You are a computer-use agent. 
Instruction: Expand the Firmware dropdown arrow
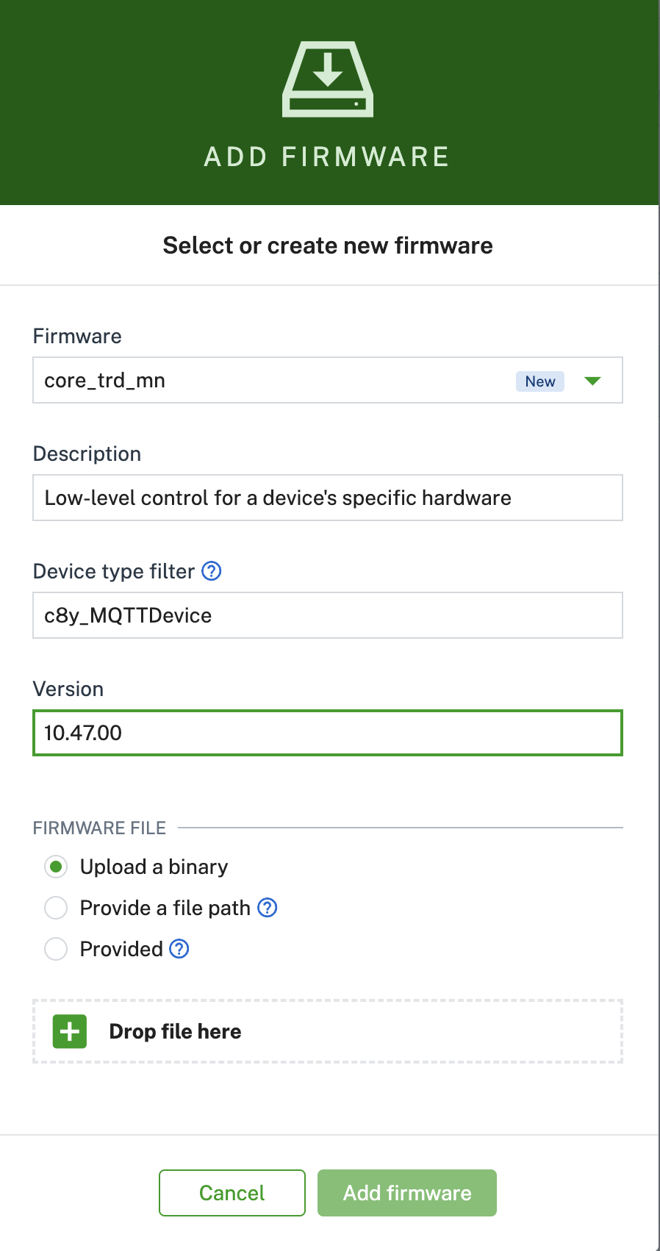tap(592, 381)
